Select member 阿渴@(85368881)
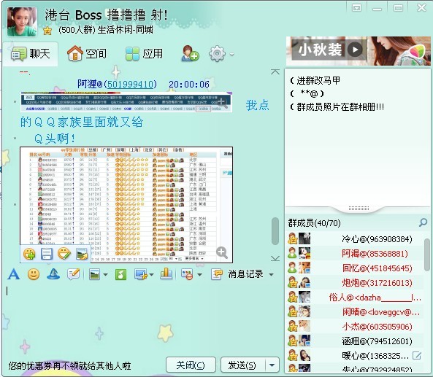Image resolution: width=433 pixels, height=377 pixels. coord(355,253)
